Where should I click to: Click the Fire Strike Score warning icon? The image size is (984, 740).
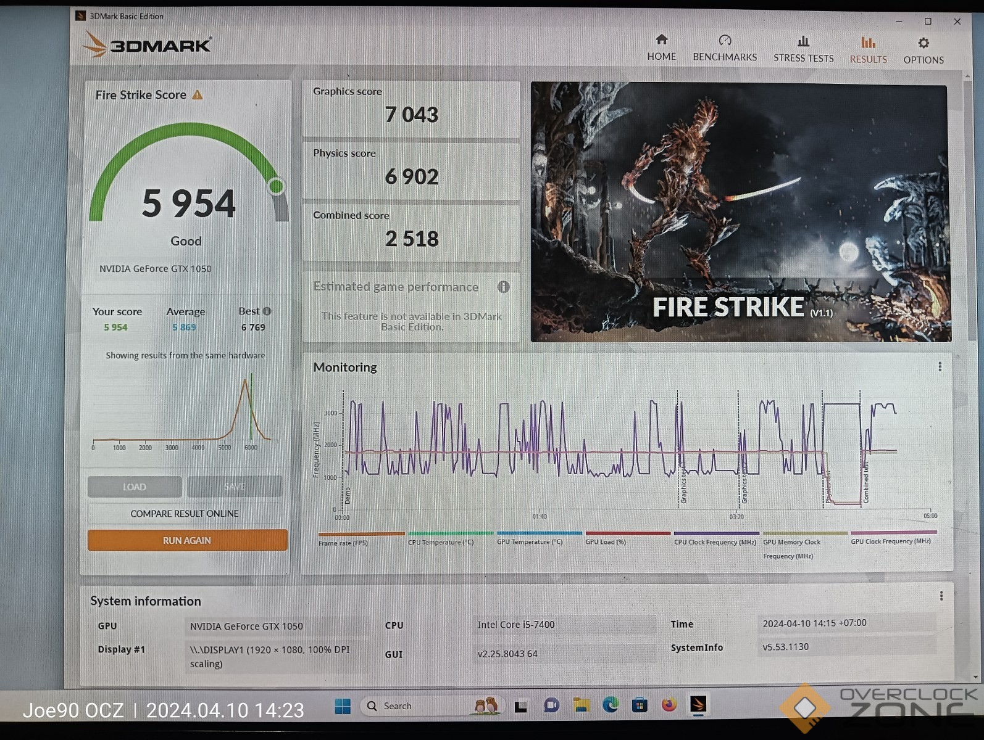198,95
